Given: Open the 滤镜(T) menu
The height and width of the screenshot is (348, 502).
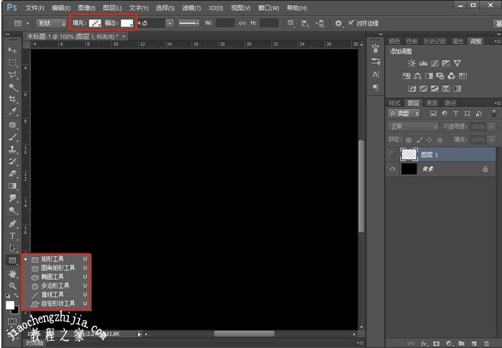Looking at the screenshot, I should [191, 8].
